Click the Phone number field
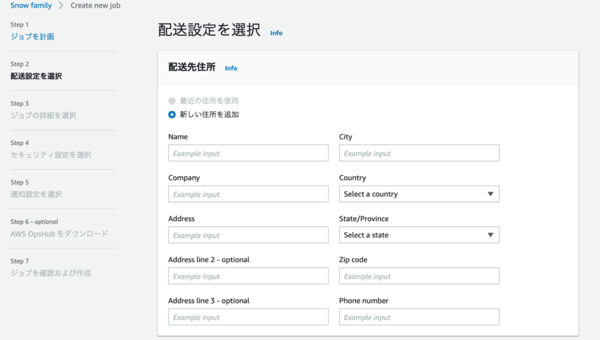Image resolution: width=600 pixels, height=340 pixels. (418, 317)
